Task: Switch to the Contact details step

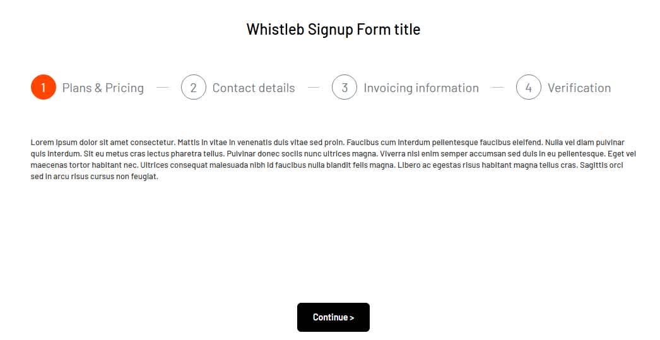Action: (254, 88)
